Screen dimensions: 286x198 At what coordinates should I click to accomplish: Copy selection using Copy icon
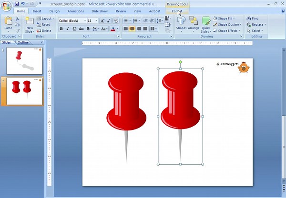17,25
